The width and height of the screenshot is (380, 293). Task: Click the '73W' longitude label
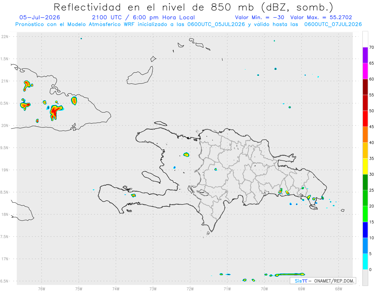point(153,289)
